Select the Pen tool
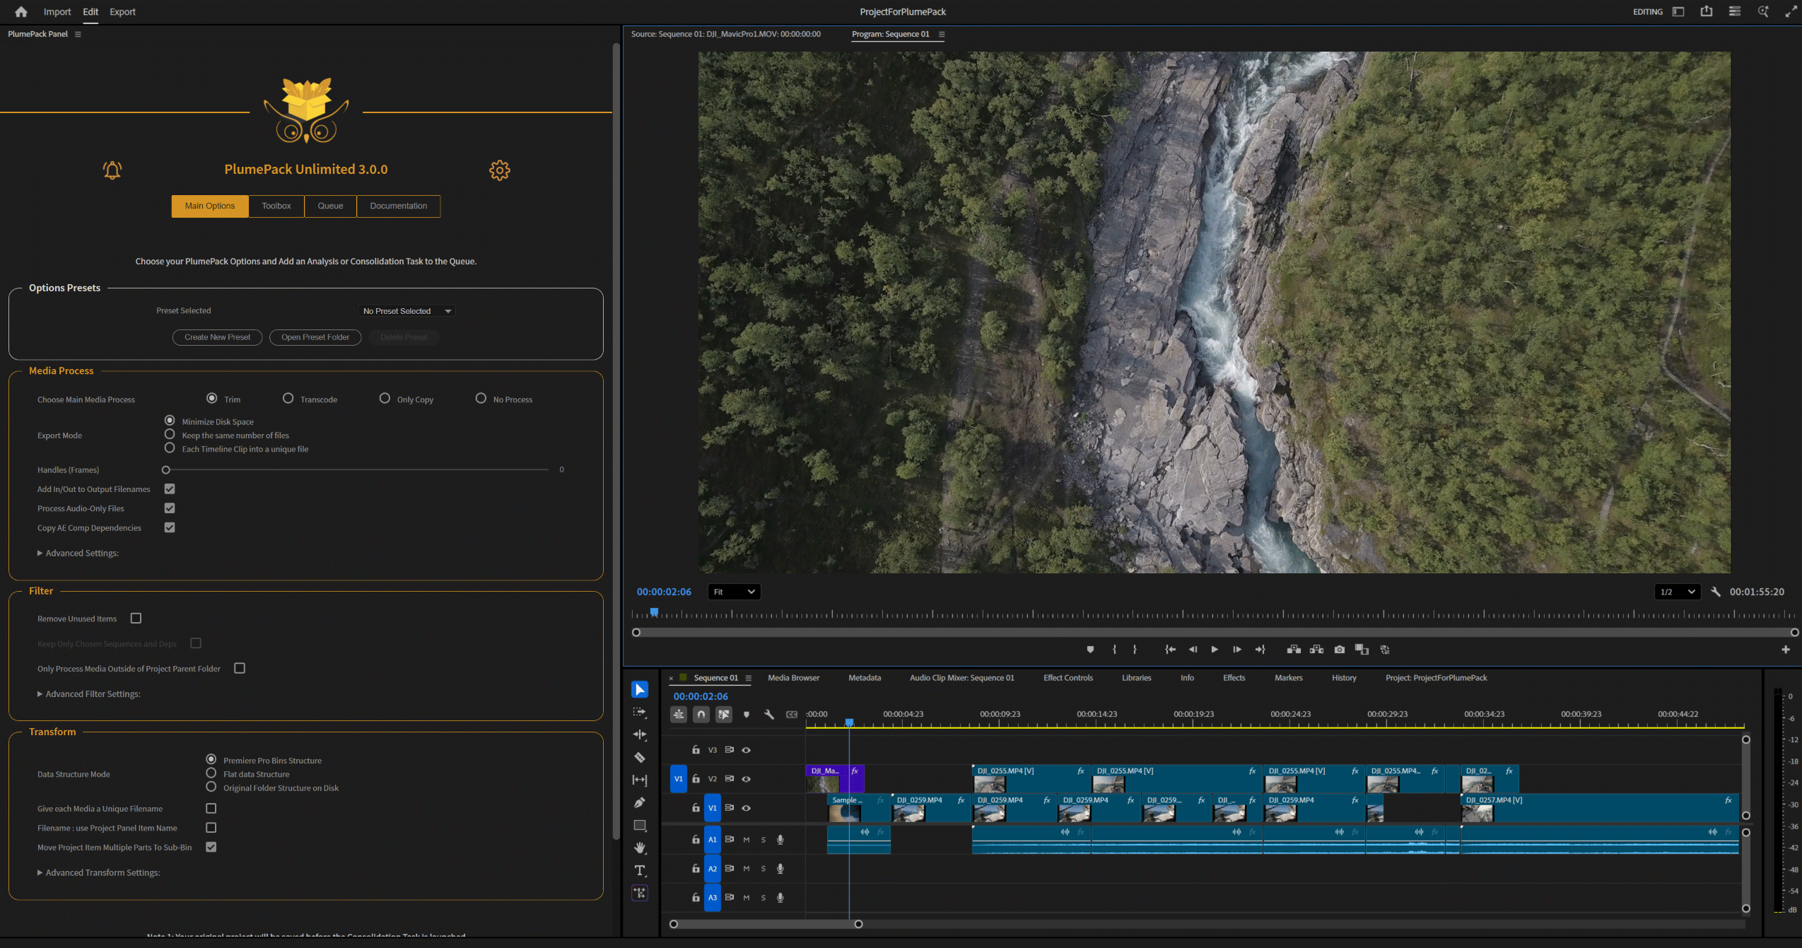This screenshot has width=1802, height=948. (x=640, y=802)
